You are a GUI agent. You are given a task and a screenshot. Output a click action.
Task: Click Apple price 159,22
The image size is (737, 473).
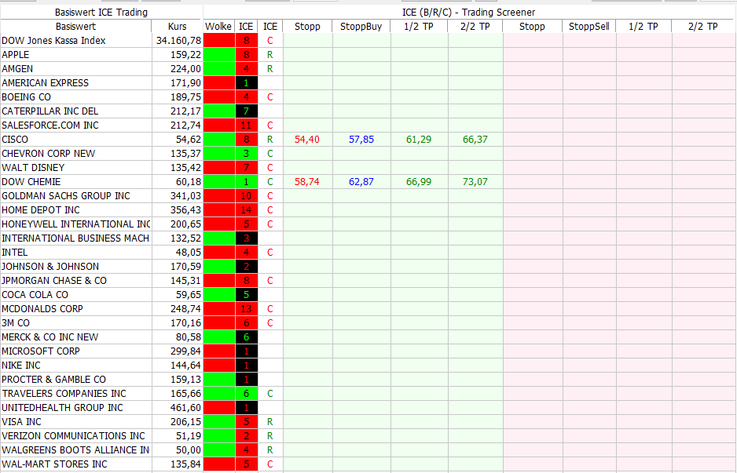pos(185,55)
